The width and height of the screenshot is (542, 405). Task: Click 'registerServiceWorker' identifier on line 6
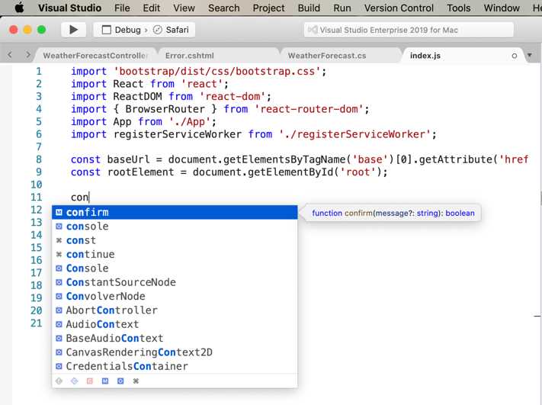pos(178,134)
